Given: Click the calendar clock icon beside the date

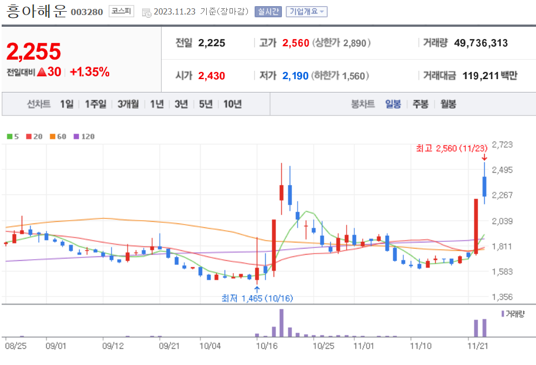Looking at the screenshot, I should [147, 13].
